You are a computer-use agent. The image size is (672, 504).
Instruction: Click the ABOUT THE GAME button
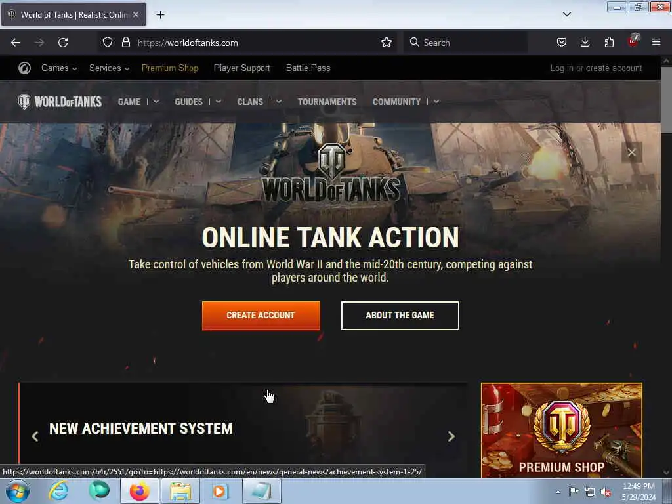pyautogui.click(x=400, y=316)
